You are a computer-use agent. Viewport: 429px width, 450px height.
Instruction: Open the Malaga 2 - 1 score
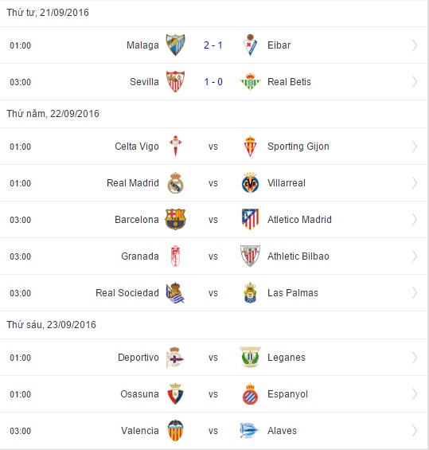[213, 45]
